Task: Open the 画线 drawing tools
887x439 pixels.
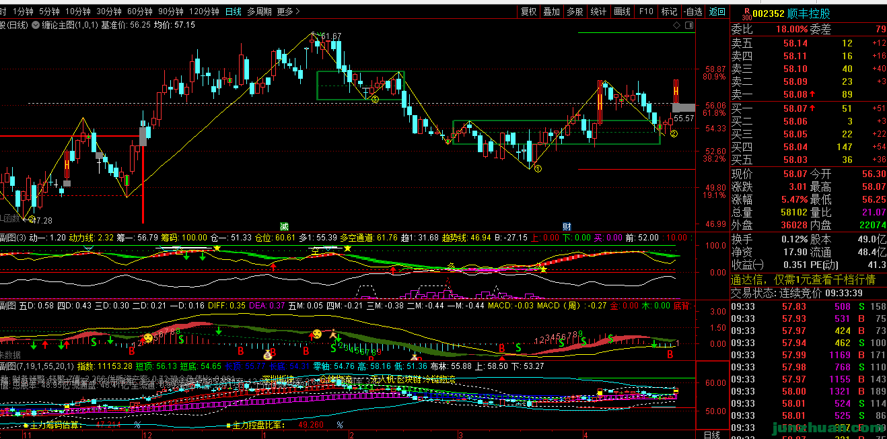Action: point(623,11)
